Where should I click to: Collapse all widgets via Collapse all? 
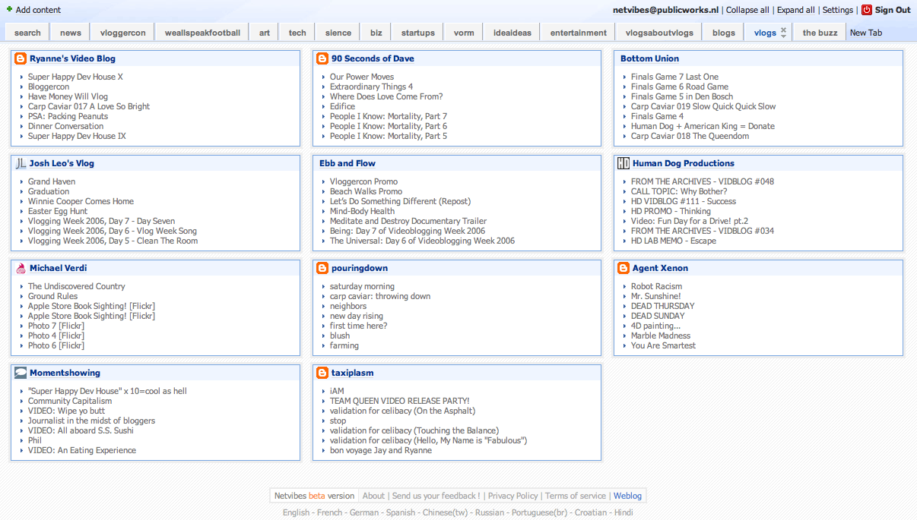coord(747,10)
